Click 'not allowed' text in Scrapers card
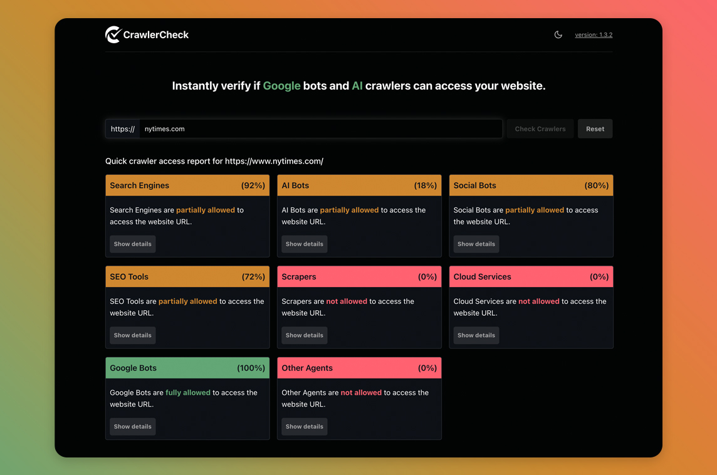This screenshot has width=717, height=475. click(347, 301)
